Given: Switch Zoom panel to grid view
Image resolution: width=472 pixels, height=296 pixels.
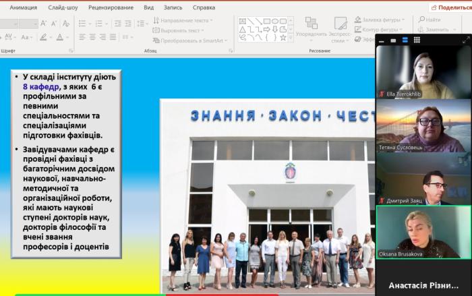Looking at the screenshot, I should (417, 40).
